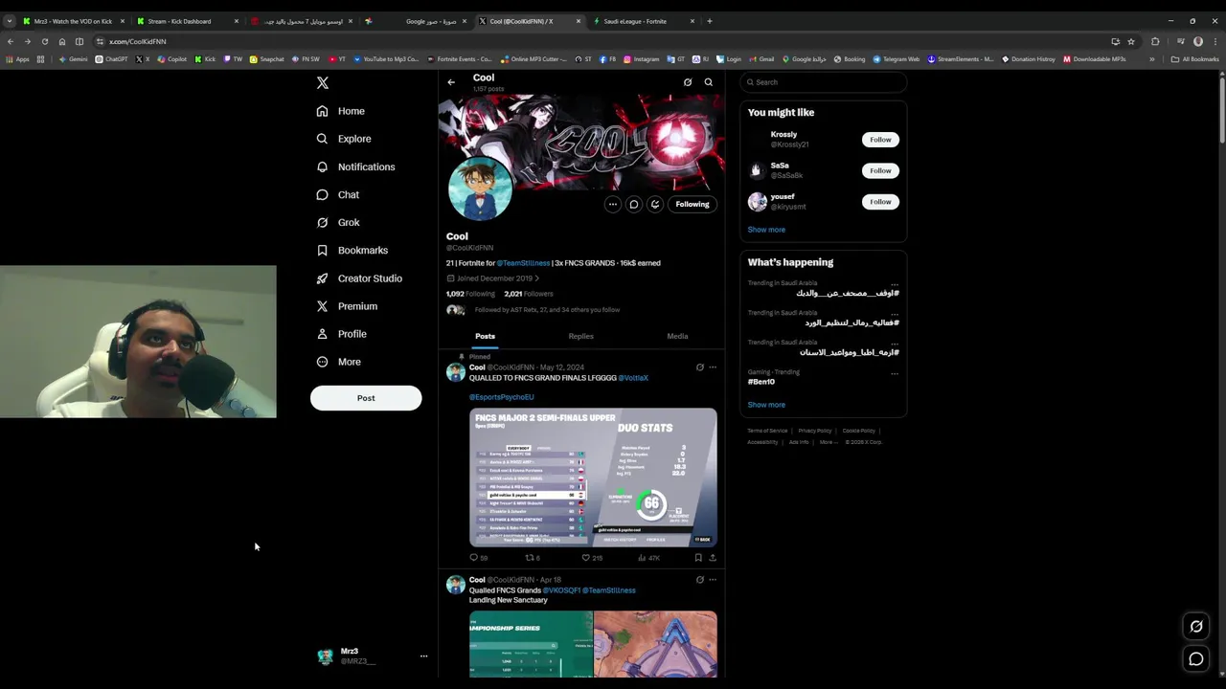Open Notifications in the sidebar
Screen dimensions: 1226x689
pyautogui.click(x=355, y=167)
